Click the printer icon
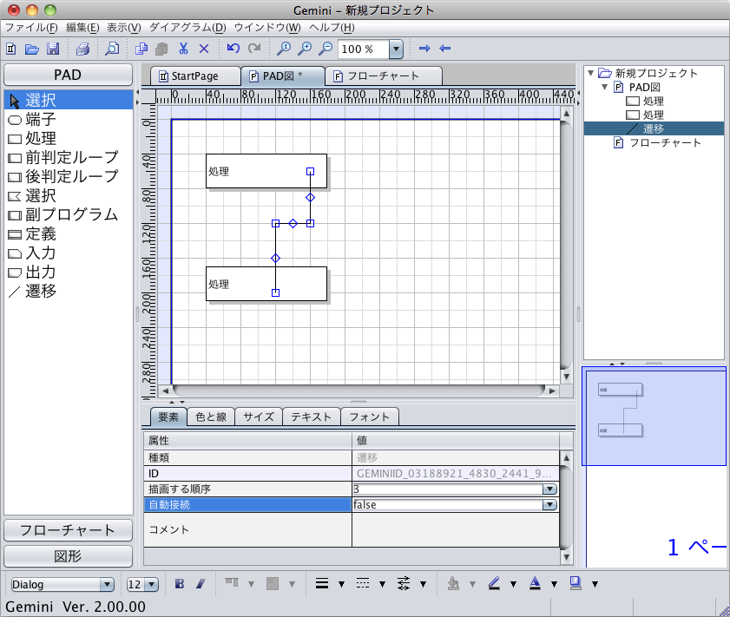 82,49
